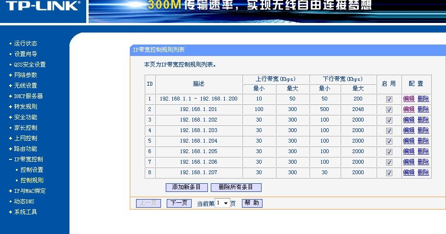The height and width of the screenshot is (234, 446).
Task: Expand the 转发规则 menu
Action: click(25, 107)
